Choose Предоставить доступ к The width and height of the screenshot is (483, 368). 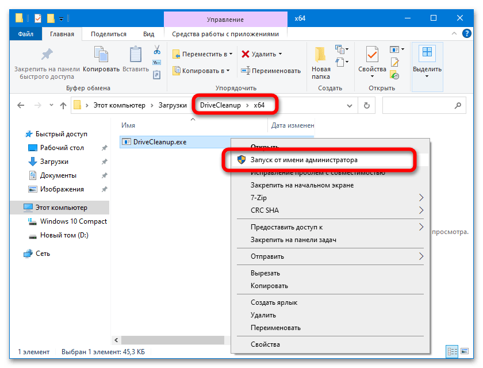click(x=330, y=227)
